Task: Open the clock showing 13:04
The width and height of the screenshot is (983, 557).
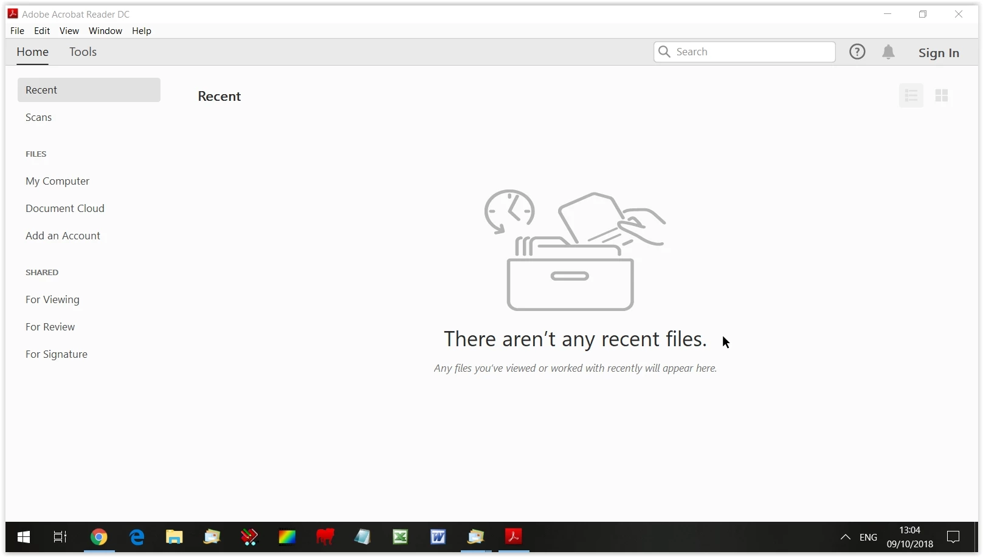Action: click(909, 537)
